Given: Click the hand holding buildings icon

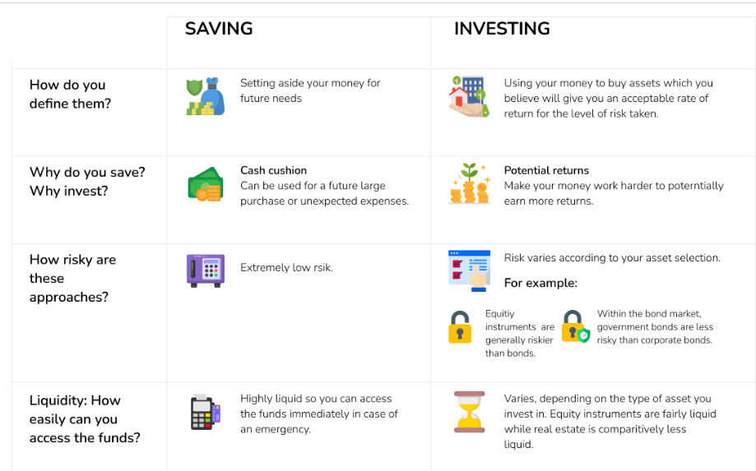Looking at the screenshot, I should [x=469, y=96].
